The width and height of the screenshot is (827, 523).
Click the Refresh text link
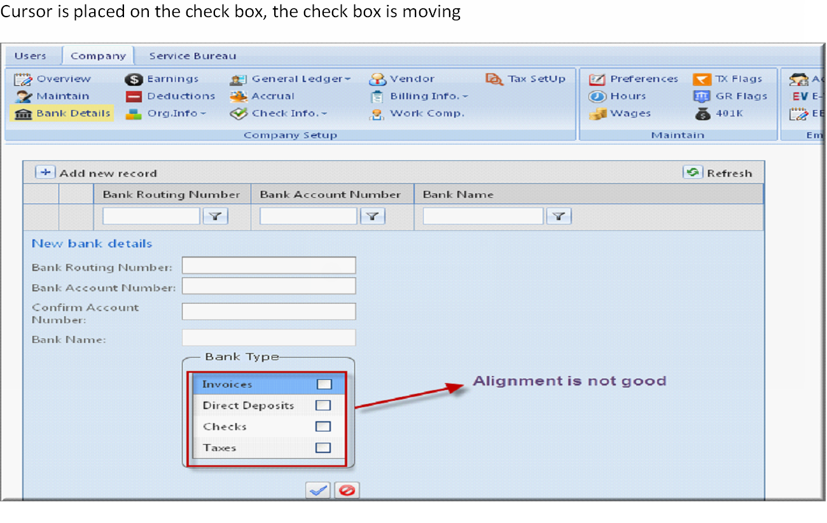coord(729,173)
